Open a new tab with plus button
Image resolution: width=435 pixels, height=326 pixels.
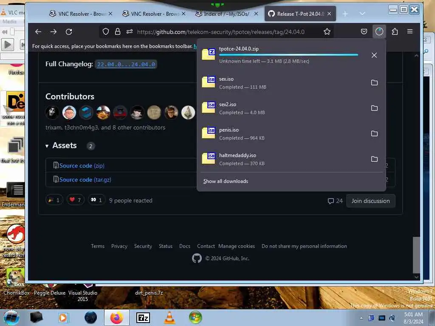point(345,14)
